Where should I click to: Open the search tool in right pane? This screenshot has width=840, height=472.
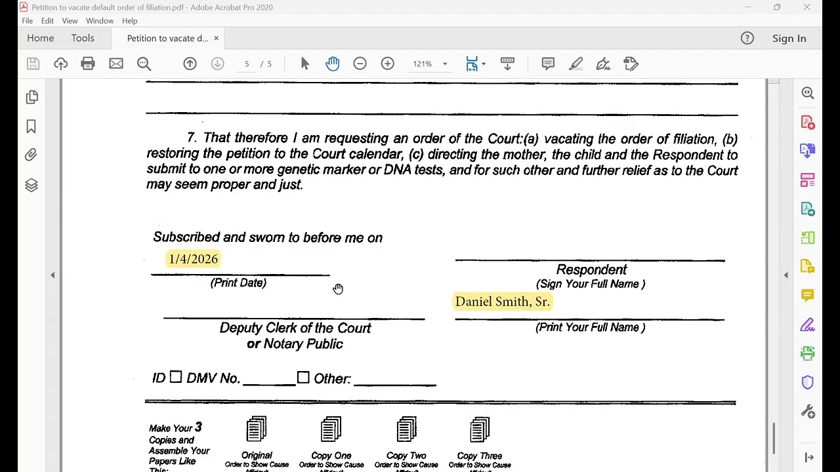tap(808, 93)
